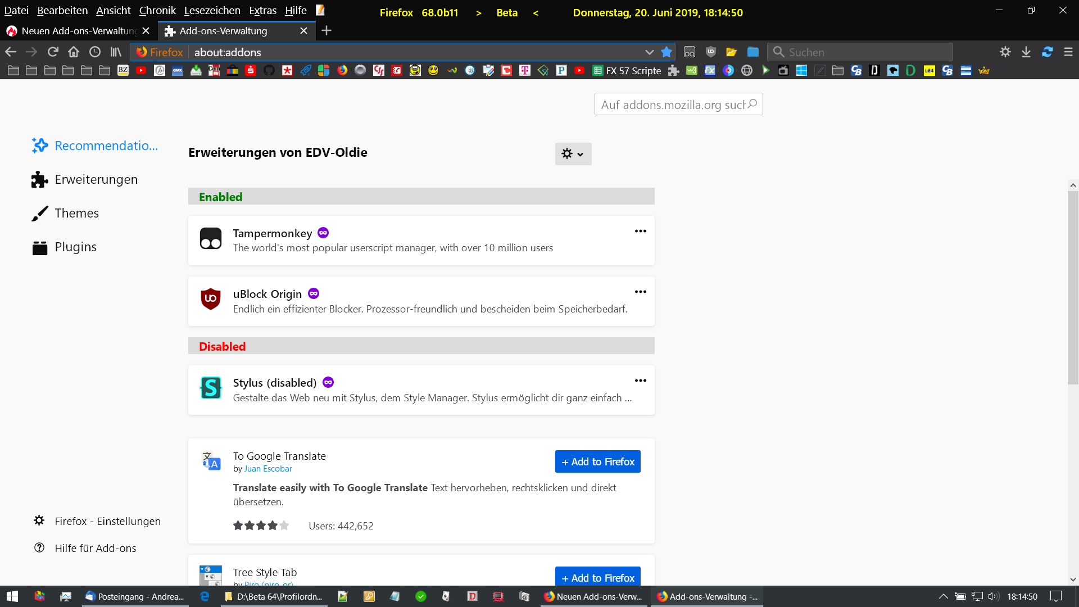Reload the current page
Viewport: 1079px width, 607px height.
pos(53,52)
